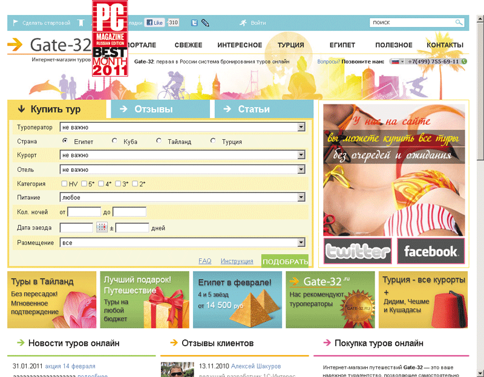Screen dimensions: 484x377
Task: Open the large facebook button under the banner
Action: (431, 251)
